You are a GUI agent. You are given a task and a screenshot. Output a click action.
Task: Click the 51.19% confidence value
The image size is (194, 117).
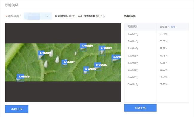coord(164,84)
